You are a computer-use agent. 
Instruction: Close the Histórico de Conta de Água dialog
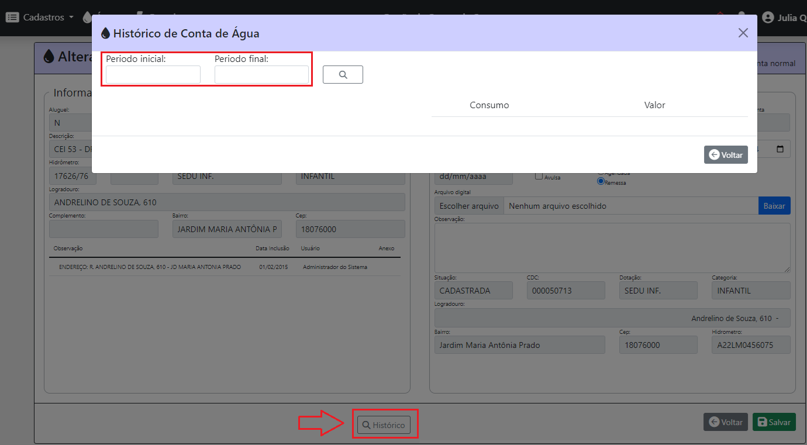tap(743, 33)
